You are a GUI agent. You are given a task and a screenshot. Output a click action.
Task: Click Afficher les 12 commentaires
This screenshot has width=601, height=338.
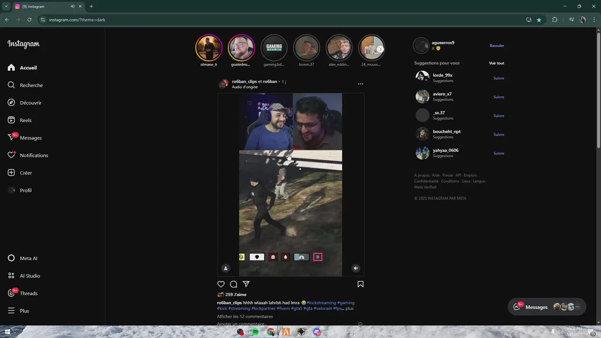[245, 316]
